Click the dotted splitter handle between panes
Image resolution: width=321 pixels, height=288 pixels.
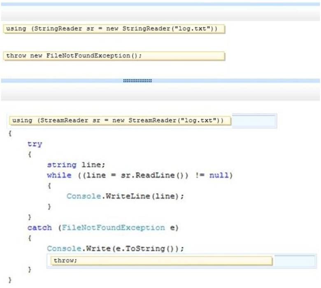[137, 81]
